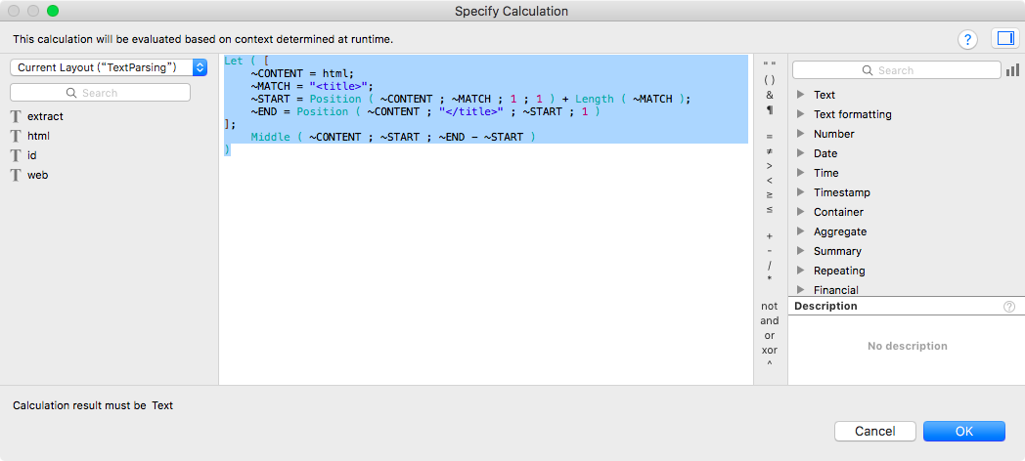Click the field list search box
Screen dimensions: 1025x461
pos(100,93)
